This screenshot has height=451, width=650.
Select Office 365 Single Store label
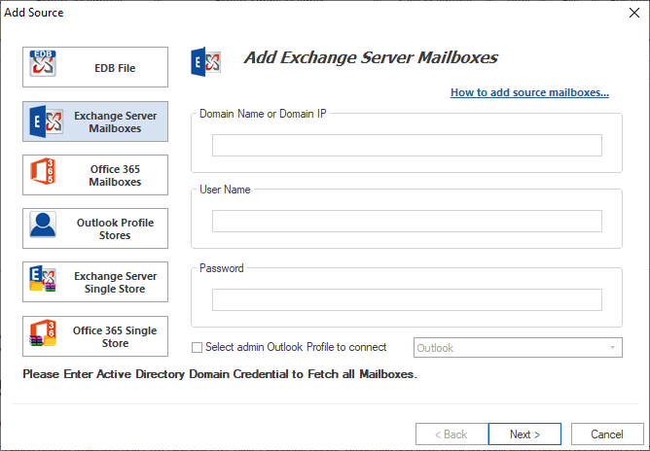115,336
